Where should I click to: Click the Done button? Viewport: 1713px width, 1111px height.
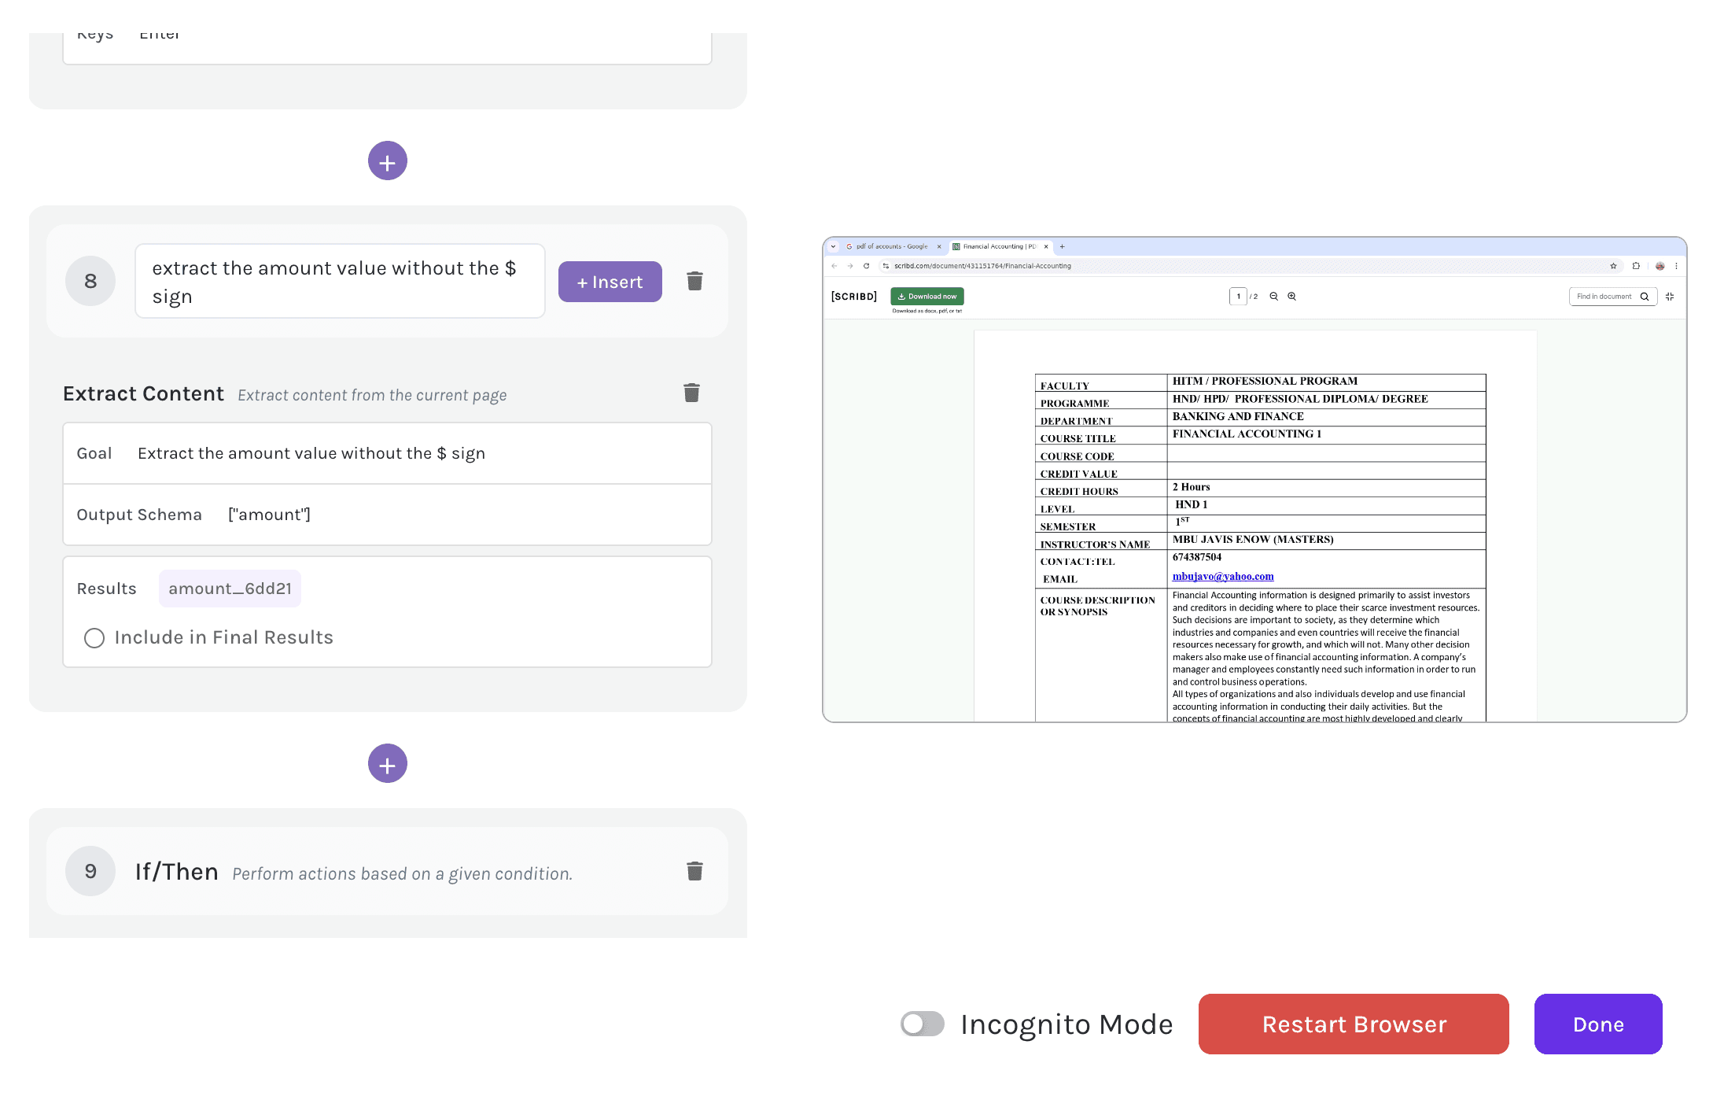click(1598, 1024)
